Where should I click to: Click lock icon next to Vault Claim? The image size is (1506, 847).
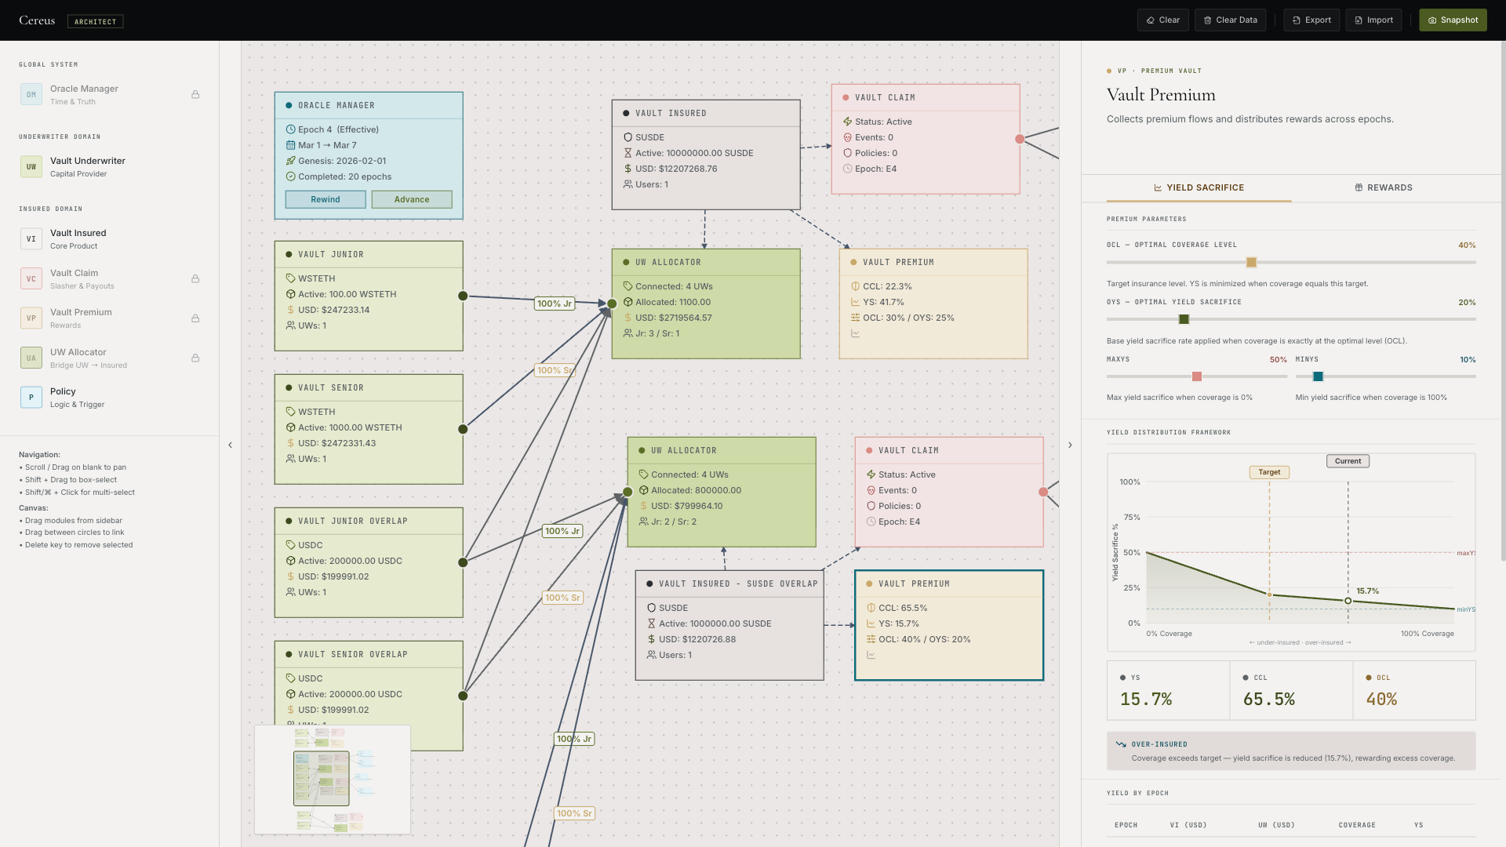coord(195,278)
